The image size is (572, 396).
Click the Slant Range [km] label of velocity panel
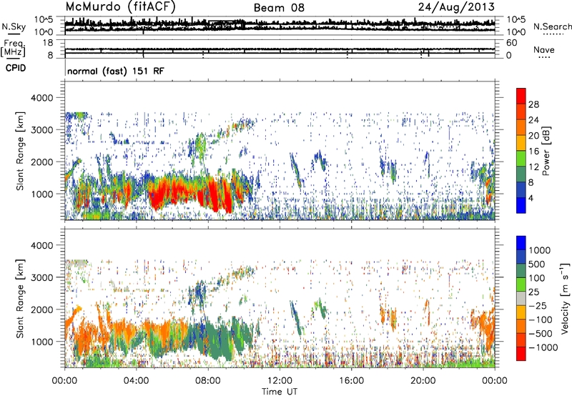pyautogui.click(x=20, y=298)
